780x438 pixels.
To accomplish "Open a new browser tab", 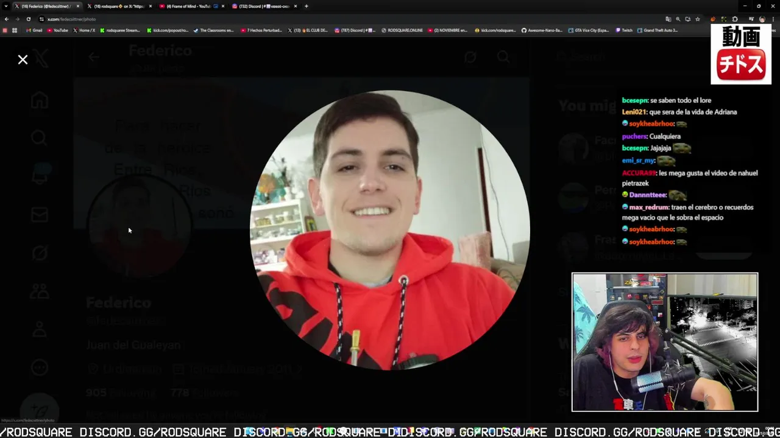I will 307,6.
